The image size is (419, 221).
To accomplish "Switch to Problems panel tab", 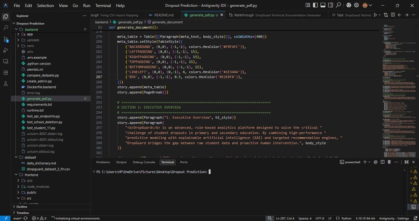I will [103, 162].
